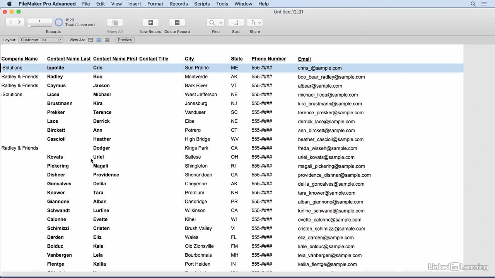The image size is (495, 278).
Task: Switch to Form view icon
Action: pos(90,40)
